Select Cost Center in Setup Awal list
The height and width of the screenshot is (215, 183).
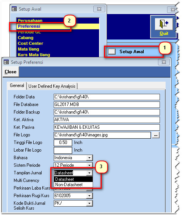click(x=30, y=43)
